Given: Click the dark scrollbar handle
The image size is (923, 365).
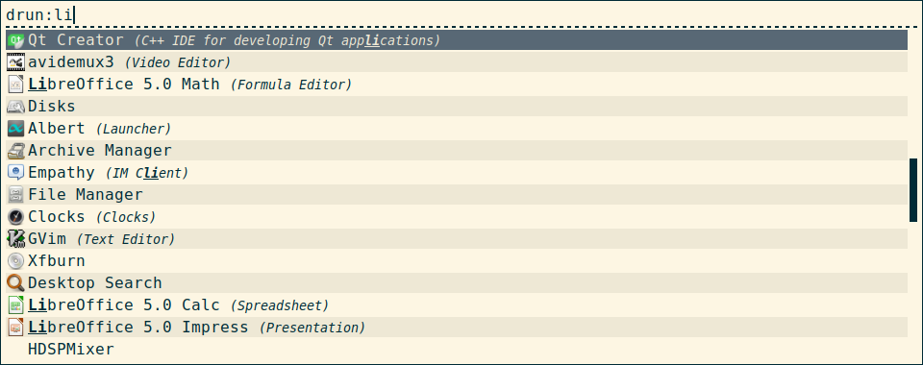Looking at the screenshot, I should pyautogui.click(x=913, y=190).
